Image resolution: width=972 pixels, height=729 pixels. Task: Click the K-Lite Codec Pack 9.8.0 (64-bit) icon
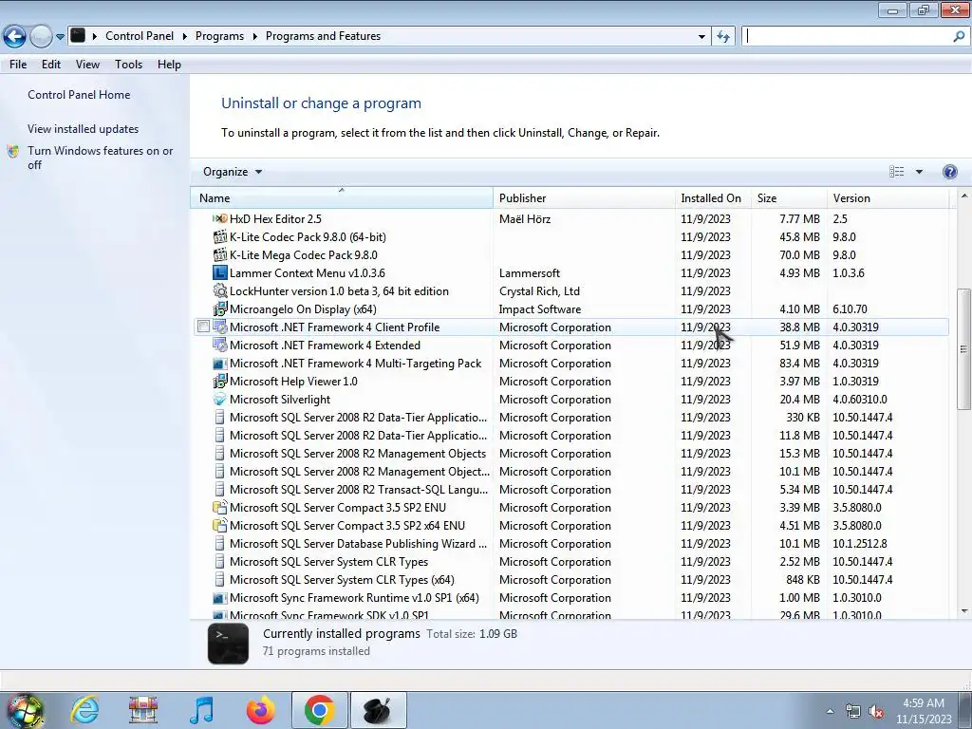(219, 236)
